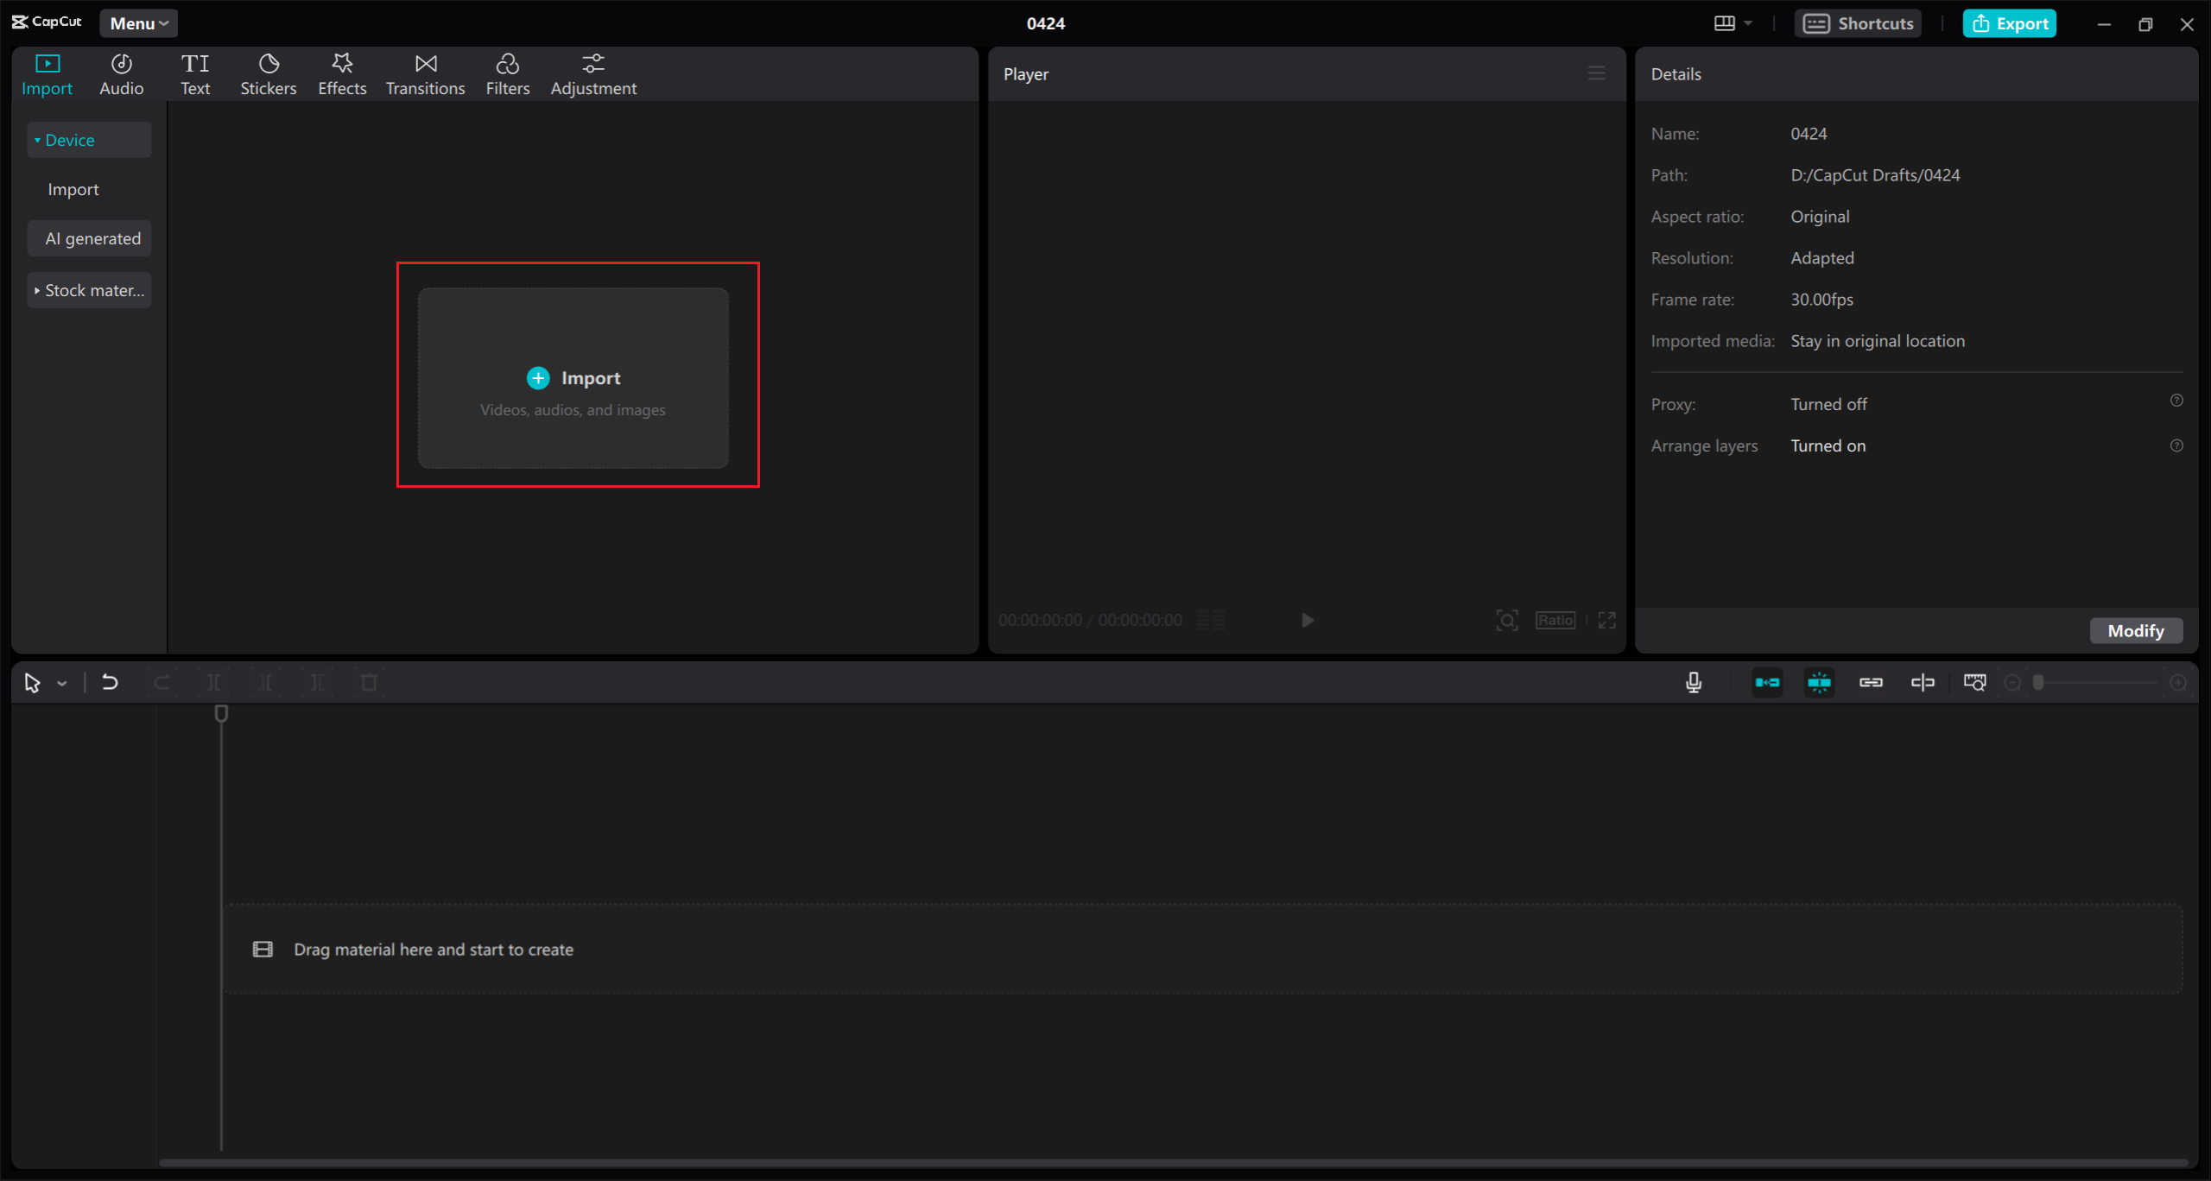Click the cyan plus Import icon

(x=538, y=378)
